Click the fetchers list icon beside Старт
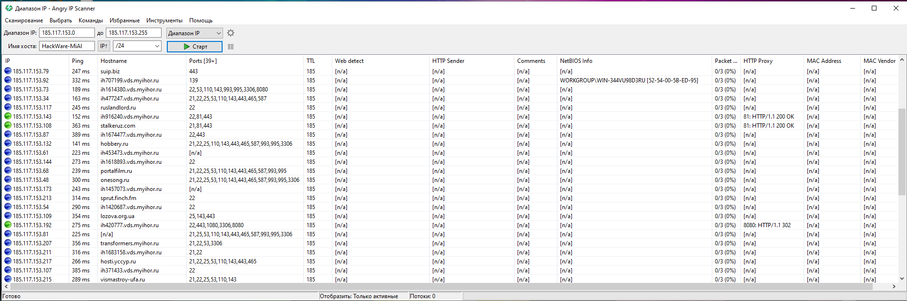The height and width of the screenshot is (301, 907). (231, 47)
